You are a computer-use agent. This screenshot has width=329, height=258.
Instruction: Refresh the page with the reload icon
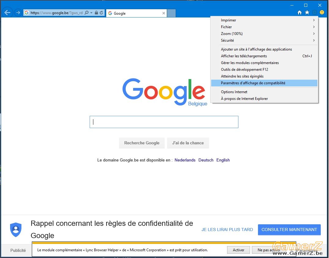[x=101, y=13]
